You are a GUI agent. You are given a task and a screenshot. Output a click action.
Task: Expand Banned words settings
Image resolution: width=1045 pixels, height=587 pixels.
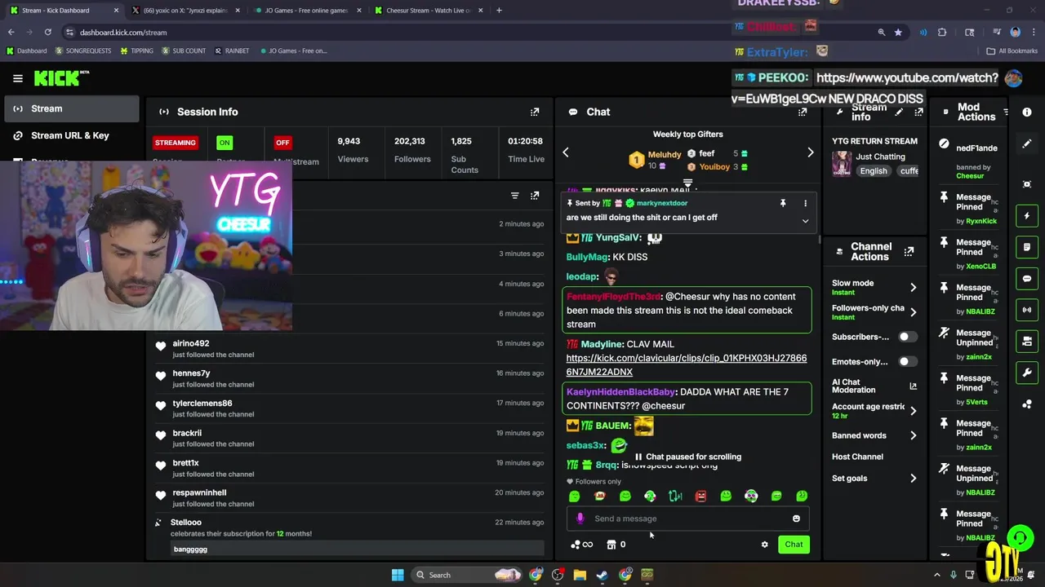913,435
